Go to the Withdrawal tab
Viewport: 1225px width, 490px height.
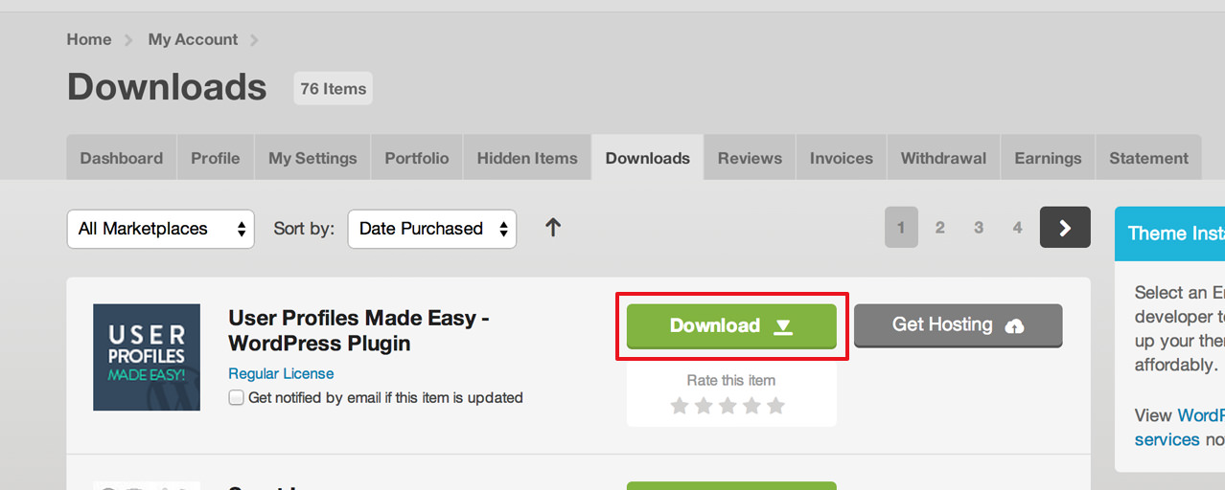944,158
